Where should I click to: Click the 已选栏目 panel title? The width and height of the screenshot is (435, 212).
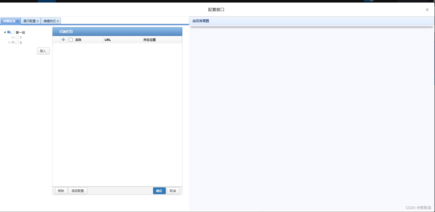pos(66,32)
